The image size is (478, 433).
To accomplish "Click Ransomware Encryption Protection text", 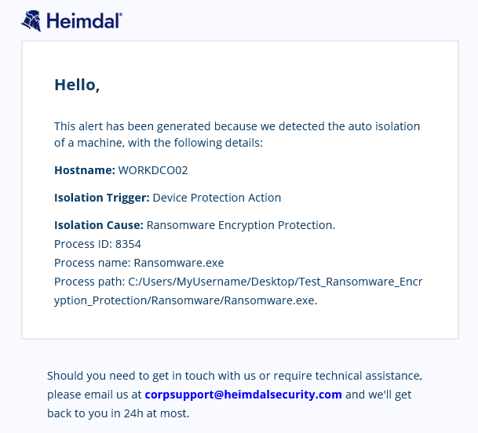I will [x=241, y=225].
